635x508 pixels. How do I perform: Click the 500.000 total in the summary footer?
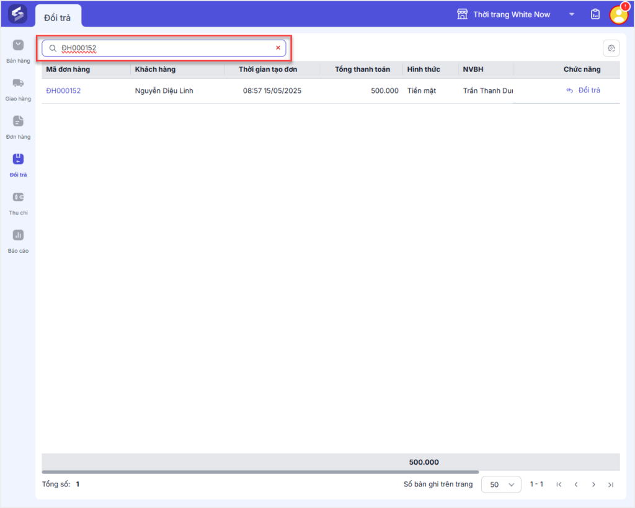point(424,462)
